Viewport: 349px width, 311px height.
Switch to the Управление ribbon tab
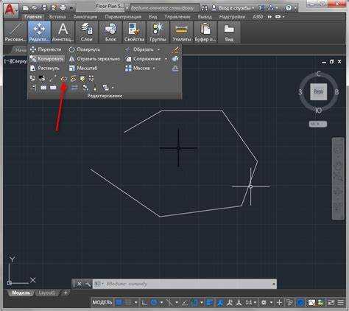point(177,17)
